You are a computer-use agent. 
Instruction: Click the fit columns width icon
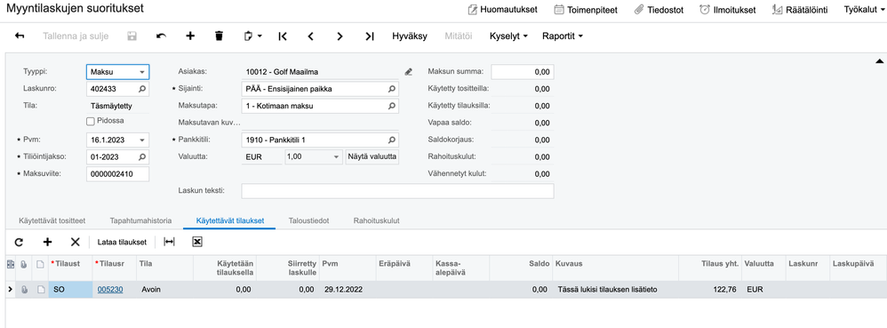pyautogui.click(x=169, y=242)
